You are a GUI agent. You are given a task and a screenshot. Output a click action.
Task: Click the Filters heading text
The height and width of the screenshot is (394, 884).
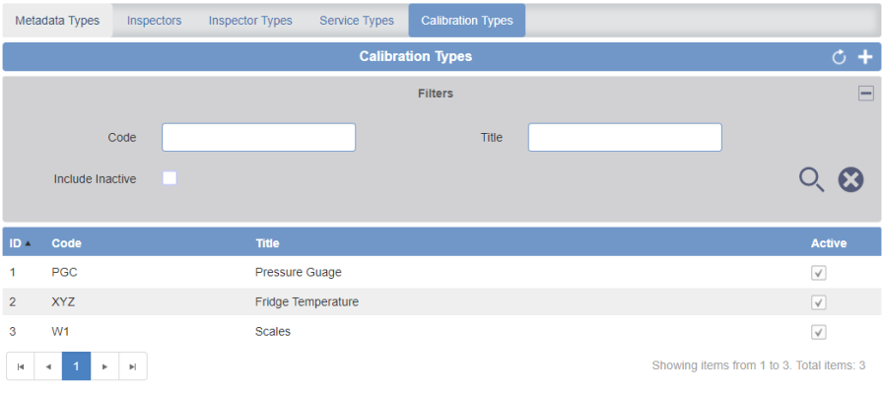(436, 94)
